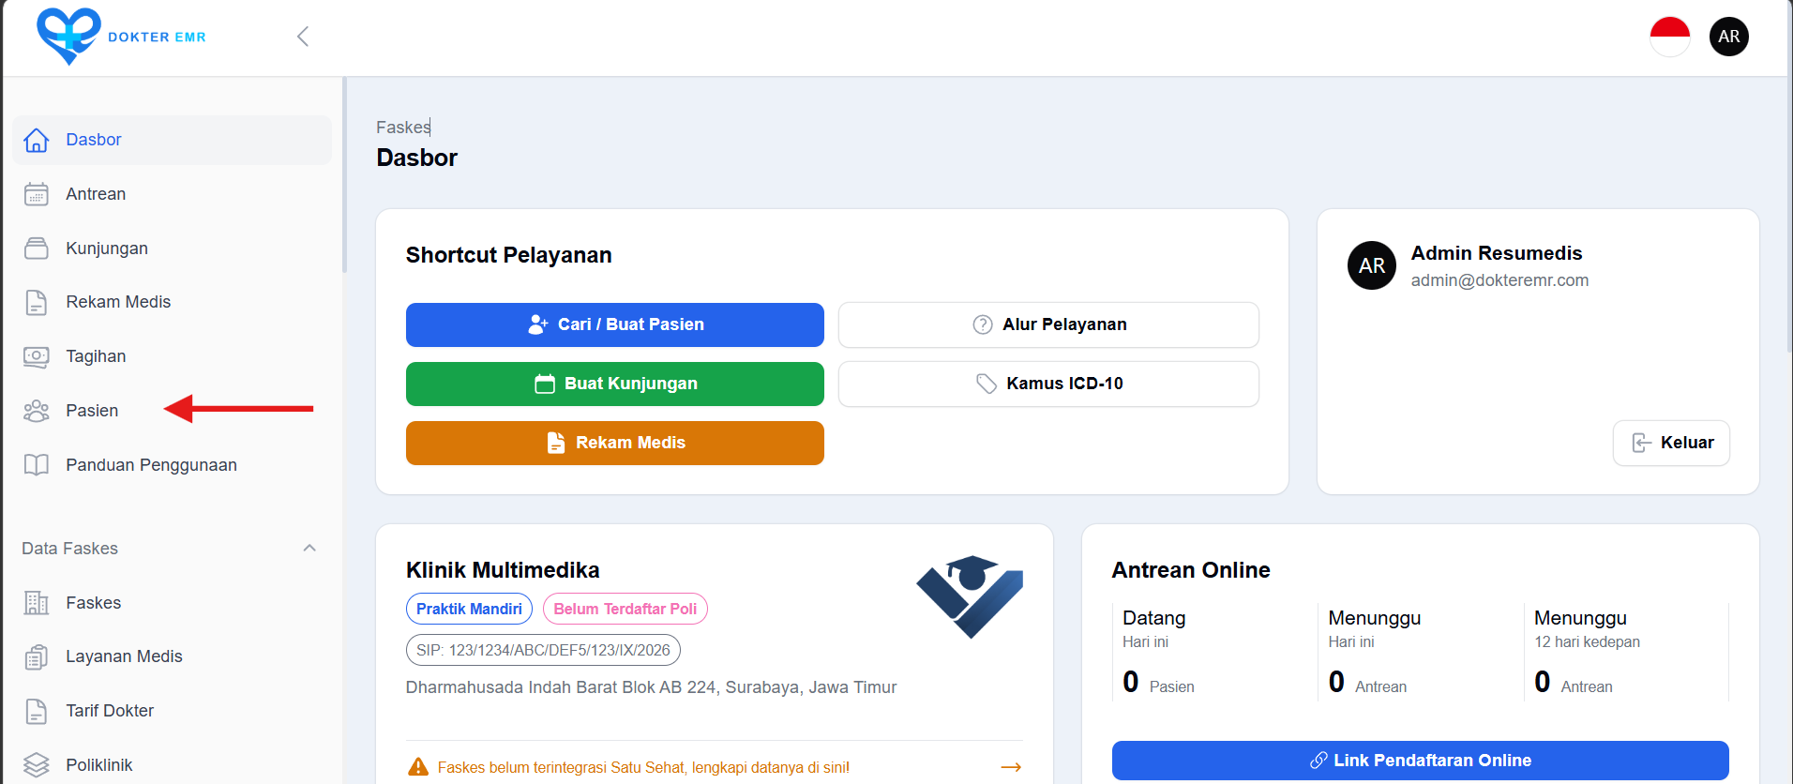Open the Dasbor menu item
This screenshot has height=784, width=1793.
pyautogui.click(x=172, y=140)
